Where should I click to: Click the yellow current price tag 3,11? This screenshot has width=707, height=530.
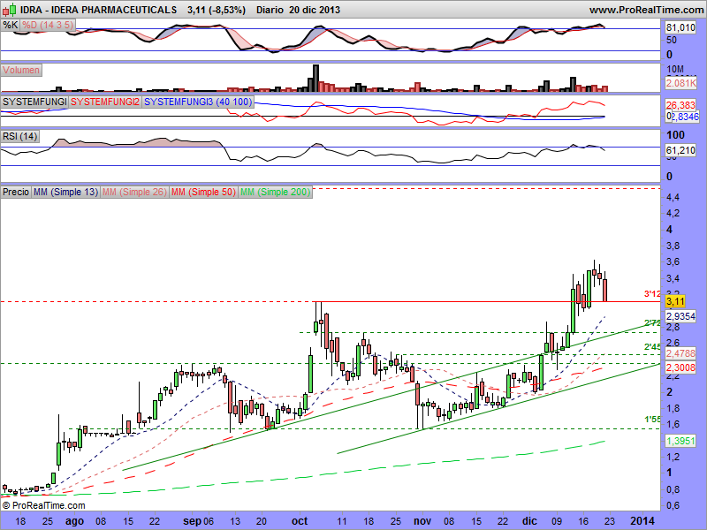coord(675,301)
